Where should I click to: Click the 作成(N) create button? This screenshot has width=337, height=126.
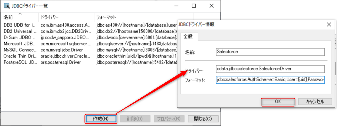pyautogui.click(x=101, y=119)
